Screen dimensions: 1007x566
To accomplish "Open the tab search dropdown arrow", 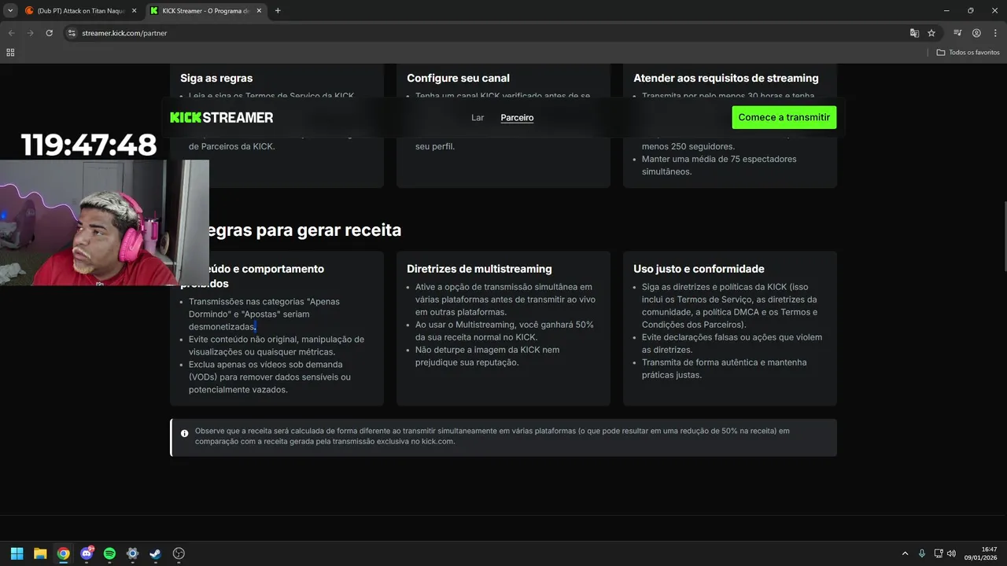I will [x=10, y=10].
